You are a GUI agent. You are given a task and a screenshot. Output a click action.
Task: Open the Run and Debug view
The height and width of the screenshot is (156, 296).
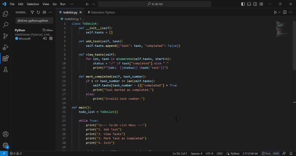pyautogui.click(x=6, y=47)
